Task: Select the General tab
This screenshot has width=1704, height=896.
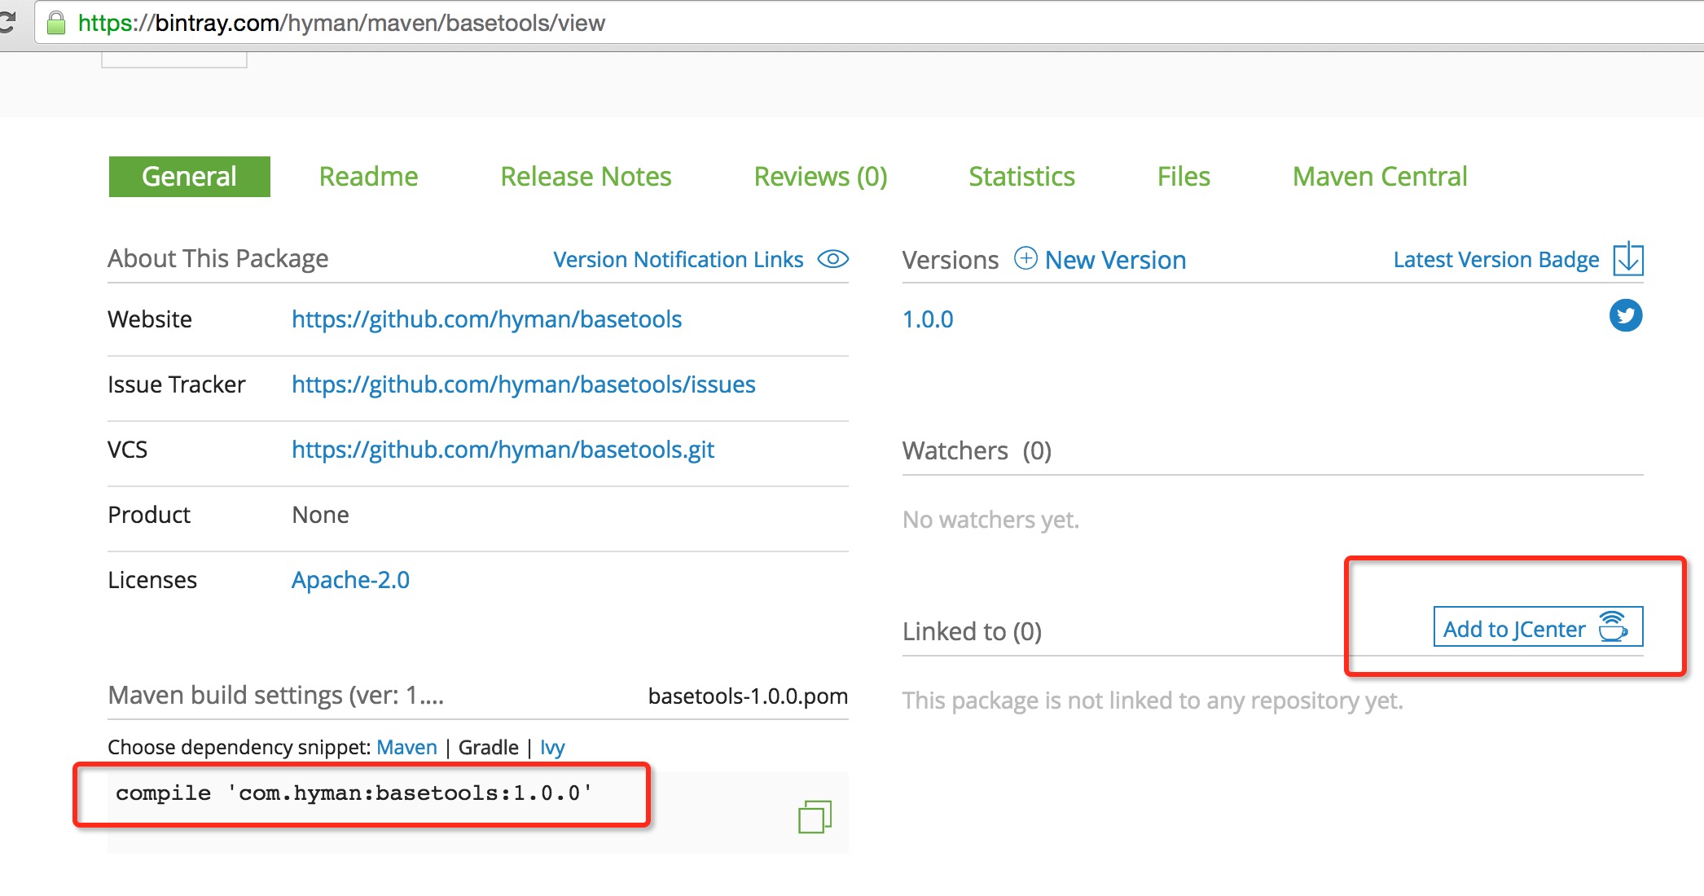Action: (190, 177)
